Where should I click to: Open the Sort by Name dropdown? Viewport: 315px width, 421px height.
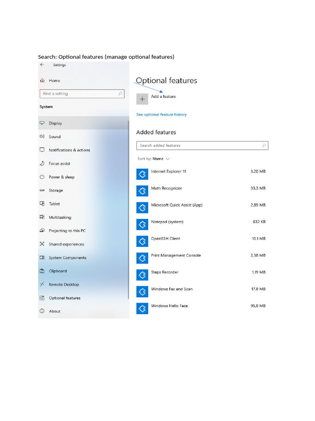(x=153, y=159)
